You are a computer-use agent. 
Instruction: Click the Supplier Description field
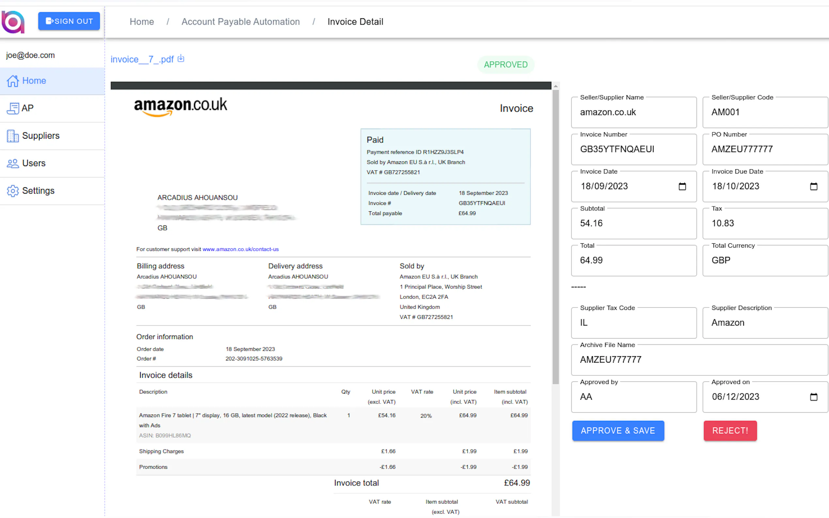(765, 323)
